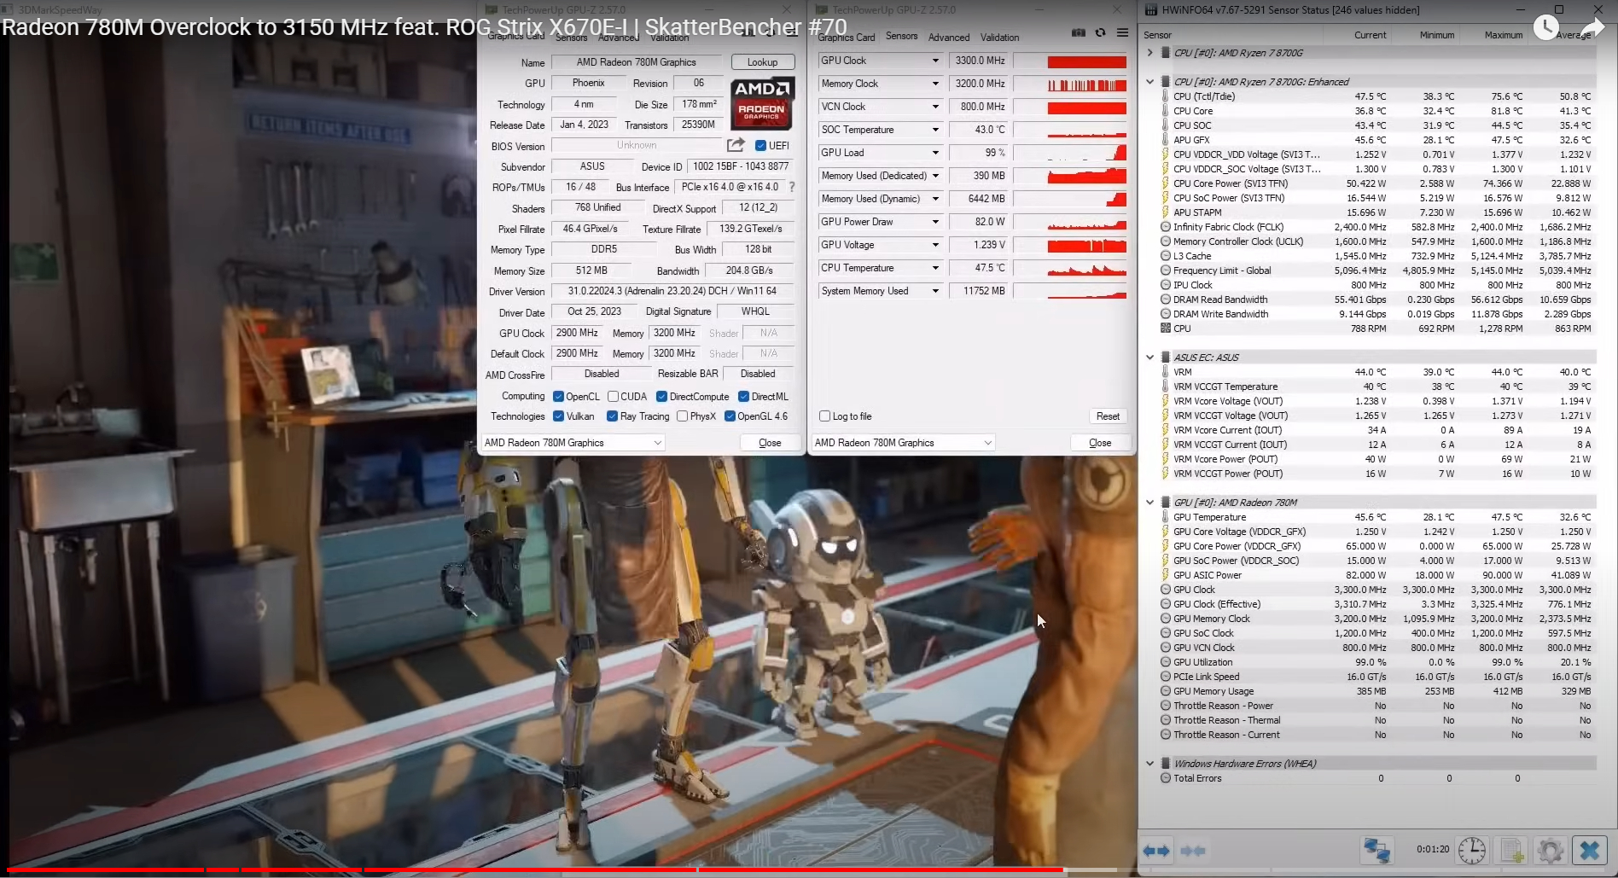Collapse the ASUS EC: ASUS sensor group

[x=1150, y=358]
